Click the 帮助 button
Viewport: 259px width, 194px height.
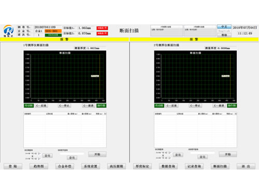point(224,35)
